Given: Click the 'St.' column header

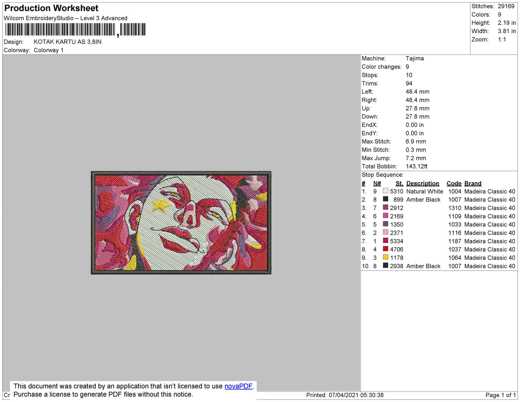Looking at the screenshot, I should [399, 184].
